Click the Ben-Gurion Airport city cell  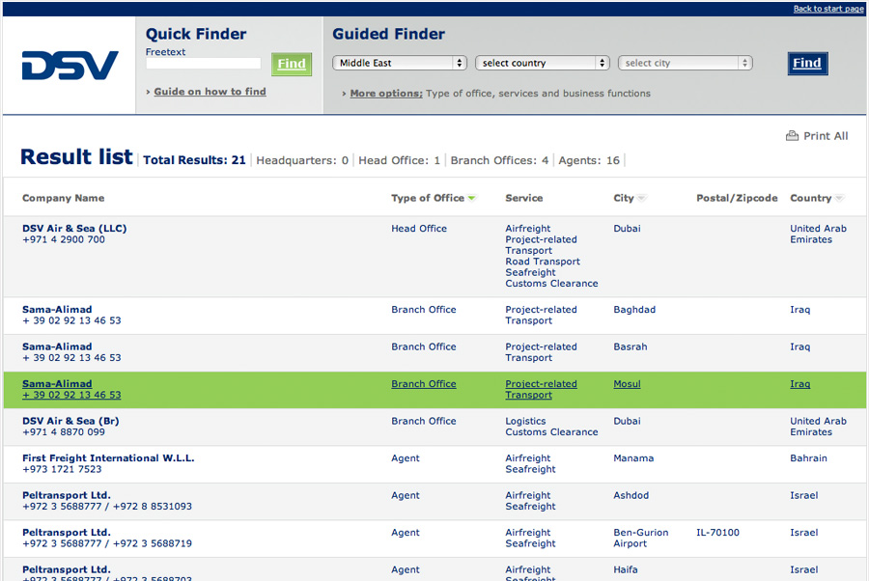pos(641,538)
